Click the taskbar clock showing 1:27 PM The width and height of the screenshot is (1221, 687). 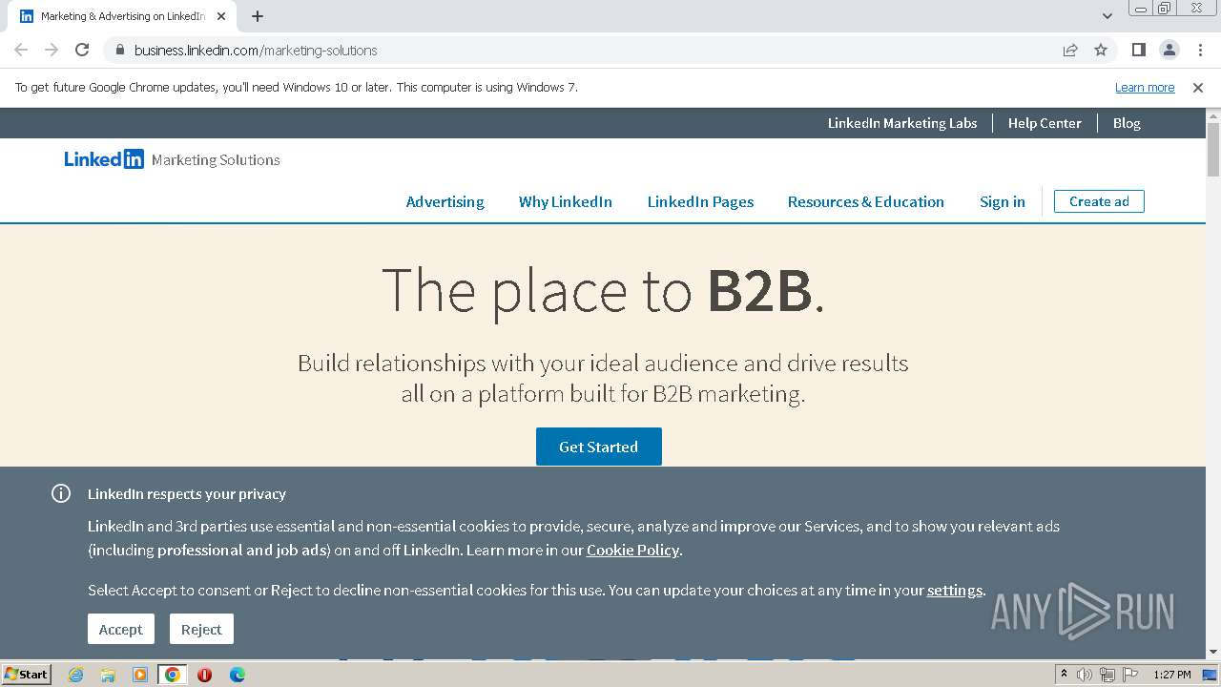(x=1172, y=675)
